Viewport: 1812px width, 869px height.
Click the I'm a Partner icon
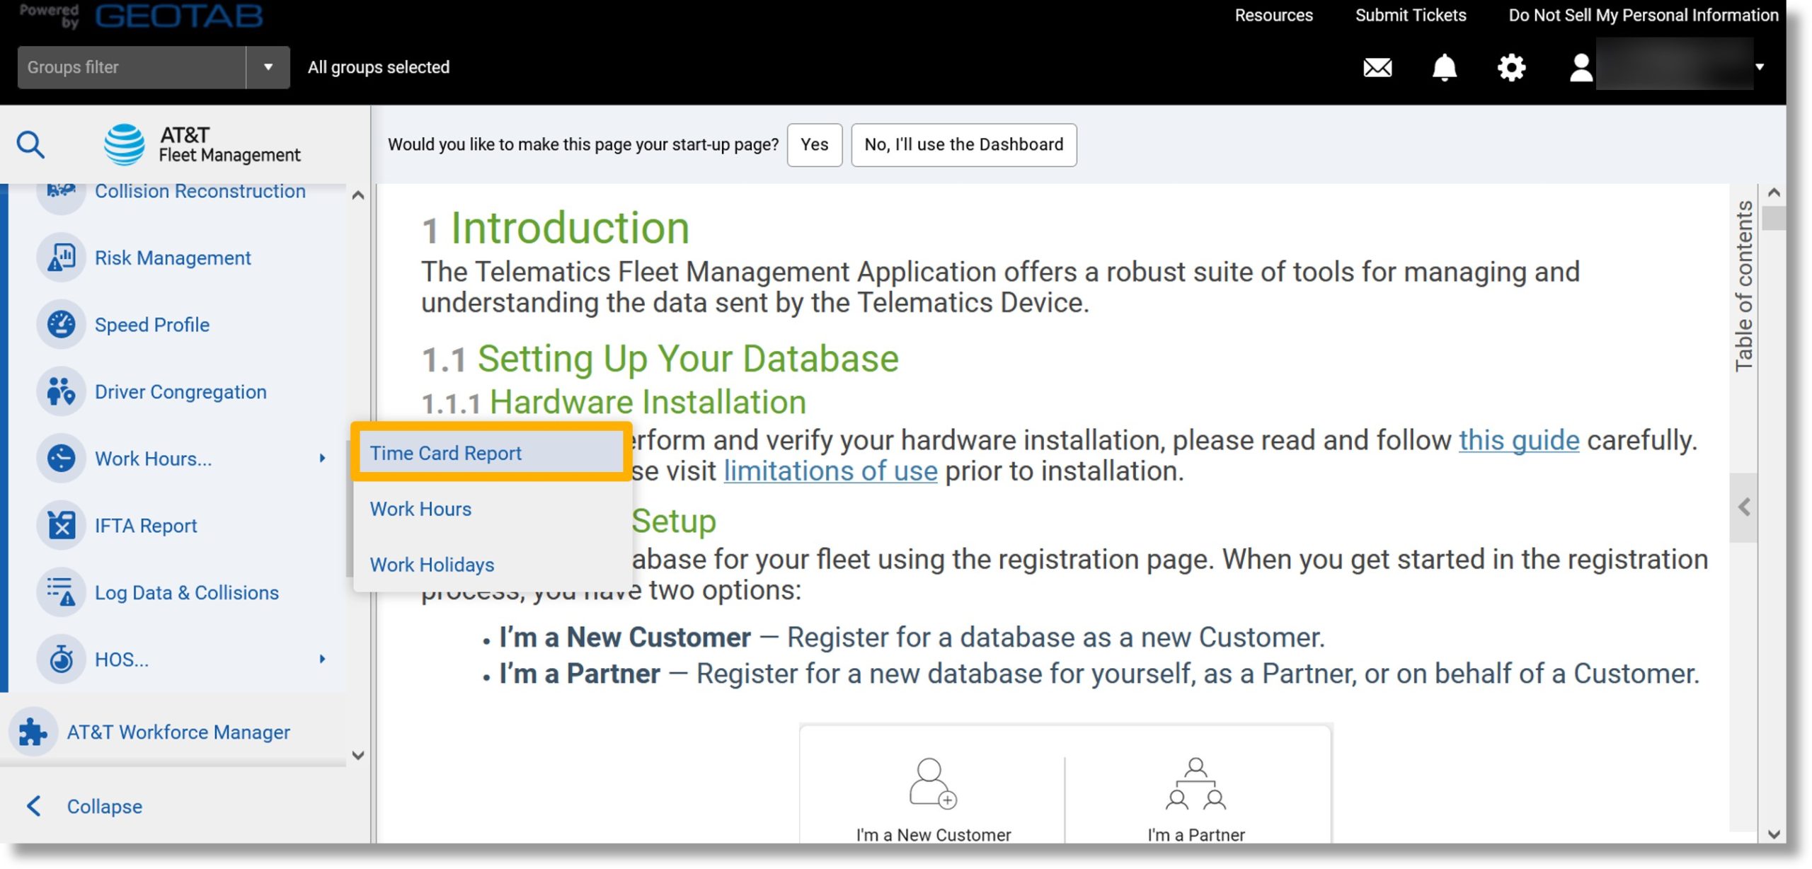pos(1195,783)
